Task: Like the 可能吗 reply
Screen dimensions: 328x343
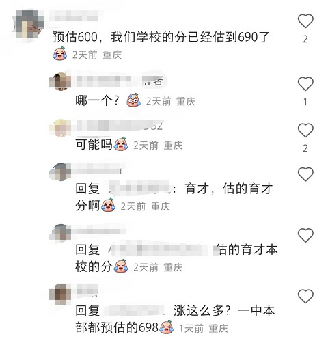Action: pos(305,130)
